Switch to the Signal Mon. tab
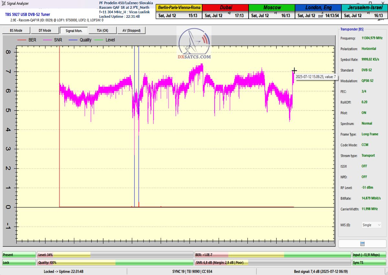This screenshot has width=388, height=275. 74,30
